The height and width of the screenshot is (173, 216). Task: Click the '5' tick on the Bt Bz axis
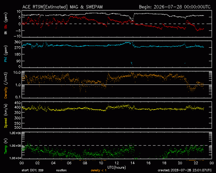click(x=20, y=17)
